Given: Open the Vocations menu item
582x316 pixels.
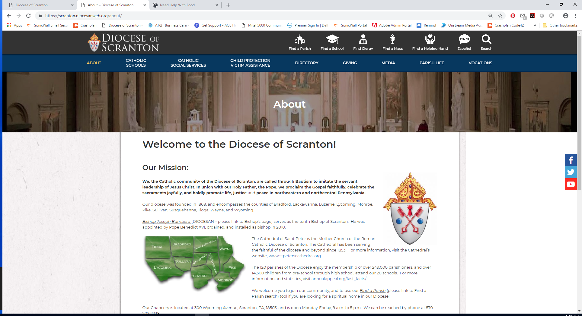Looking at the screenshot, I should (x=480, y=63).
